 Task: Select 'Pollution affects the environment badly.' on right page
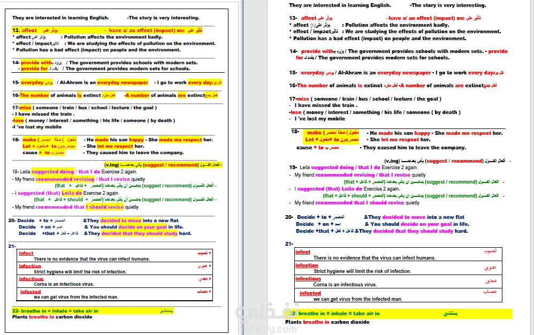(x=397, y=25)
